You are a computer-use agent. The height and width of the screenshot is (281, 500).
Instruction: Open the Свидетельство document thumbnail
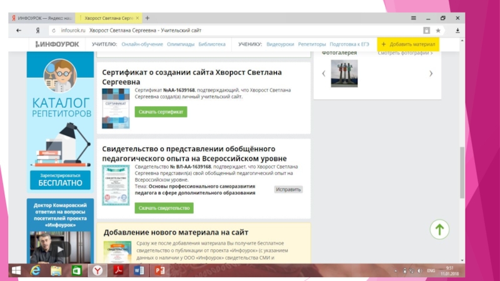pyautogui.click(x=116, y=185)
